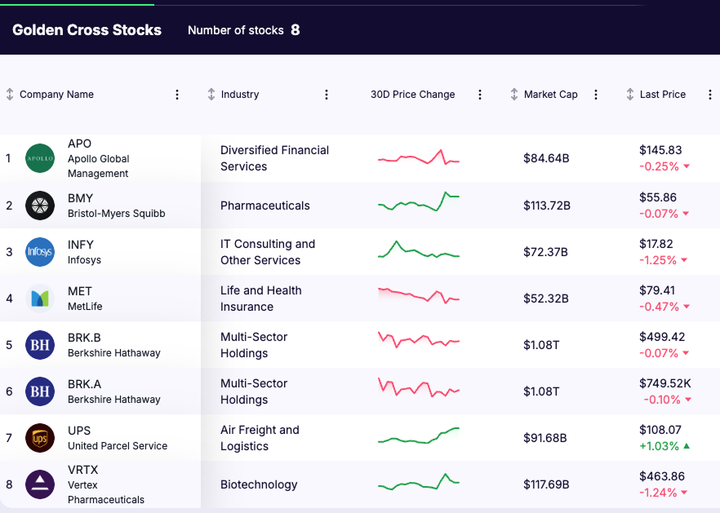Click the sort arrows beside Market Cap

click(513, 94)
